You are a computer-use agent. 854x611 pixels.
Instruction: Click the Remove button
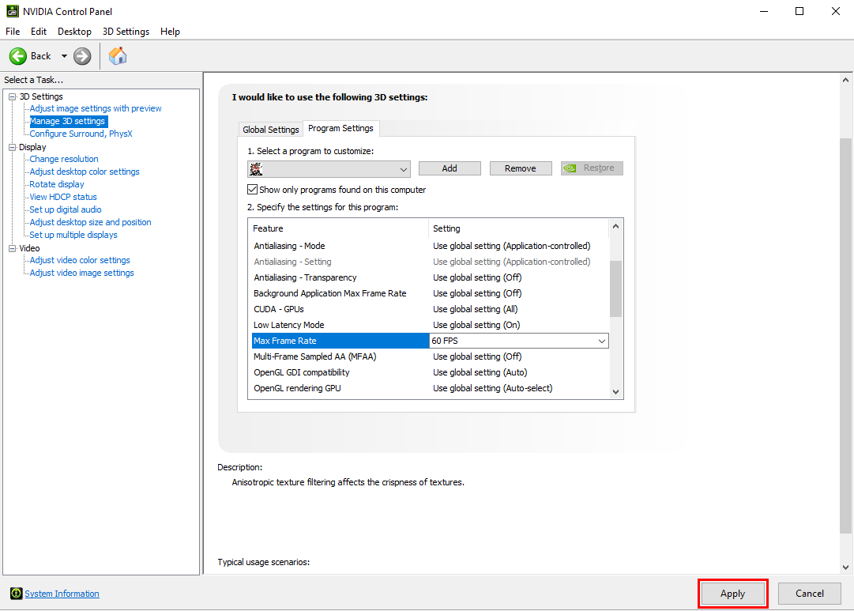point(521,168)
